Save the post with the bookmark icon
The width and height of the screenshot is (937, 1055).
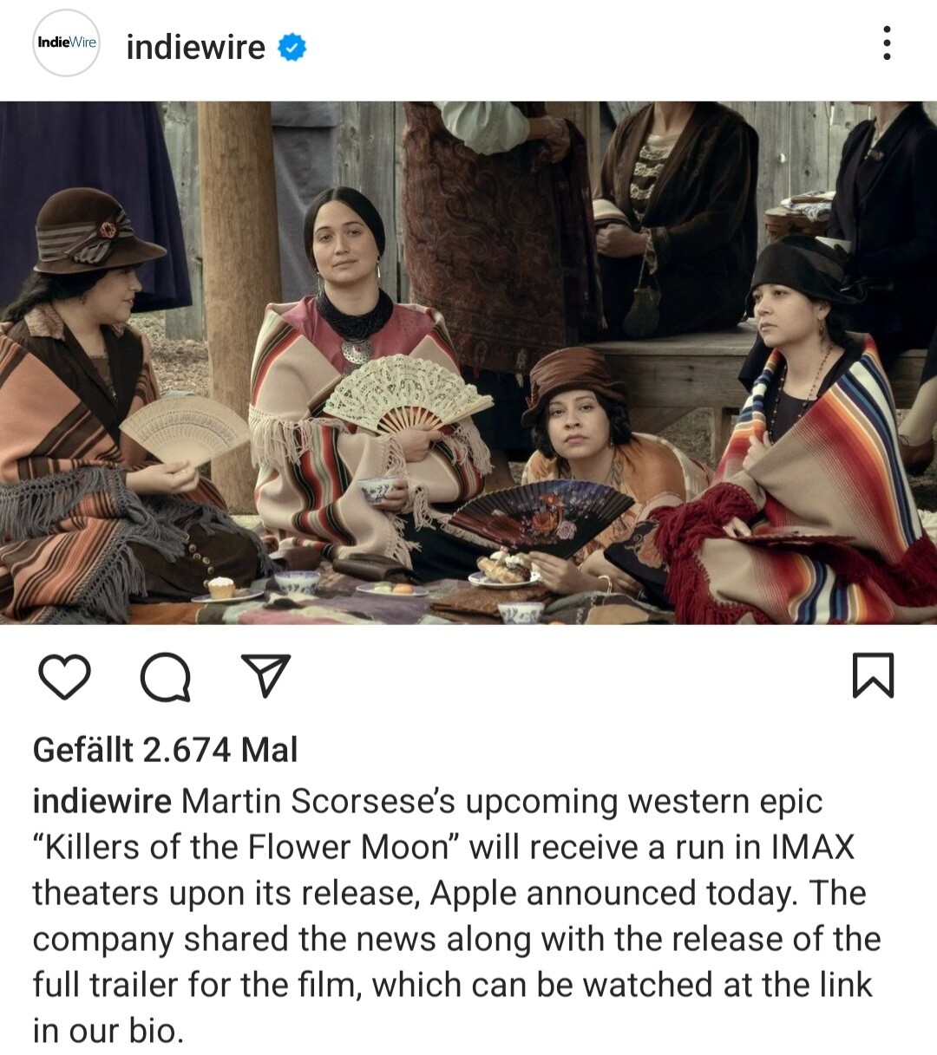[x=873, y=675]
